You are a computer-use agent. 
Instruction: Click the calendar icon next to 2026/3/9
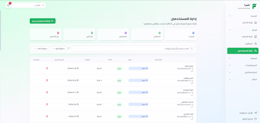(78, 105)
